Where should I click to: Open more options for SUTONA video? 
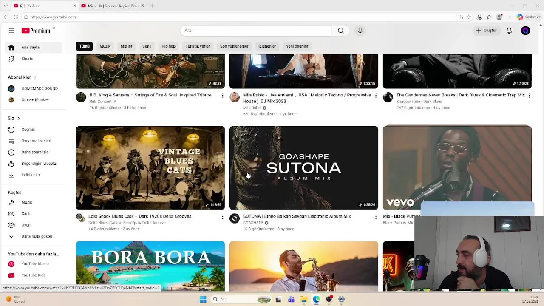pyautogui.click(x=376, y=217)
